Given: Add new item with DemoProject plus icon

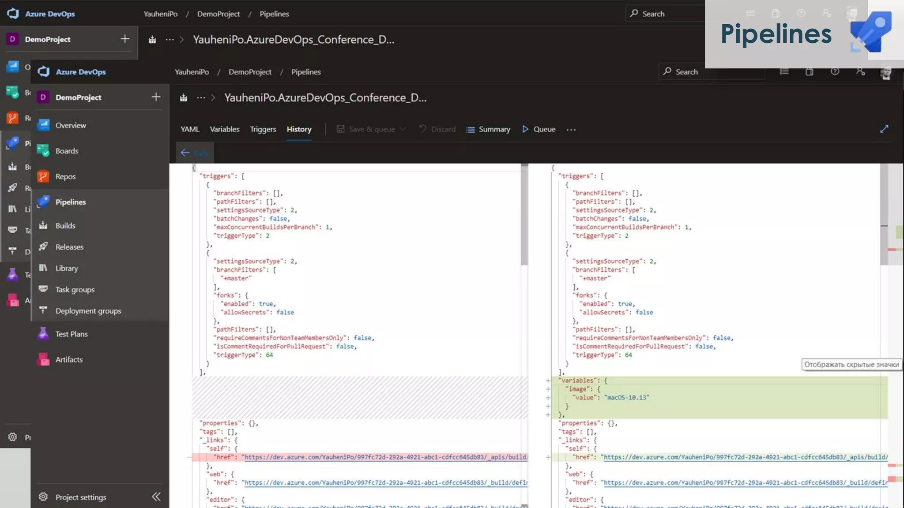Looking at the screenshot, I should pyautogui.click(x=156, y=97).
